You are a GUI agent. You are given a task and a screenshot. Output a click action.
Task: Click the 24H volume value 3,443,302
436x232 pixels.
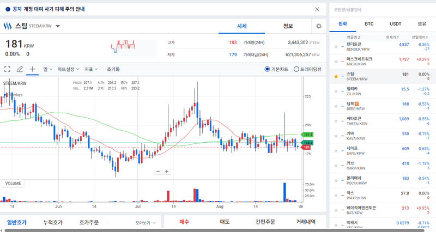tap(298, 42)
